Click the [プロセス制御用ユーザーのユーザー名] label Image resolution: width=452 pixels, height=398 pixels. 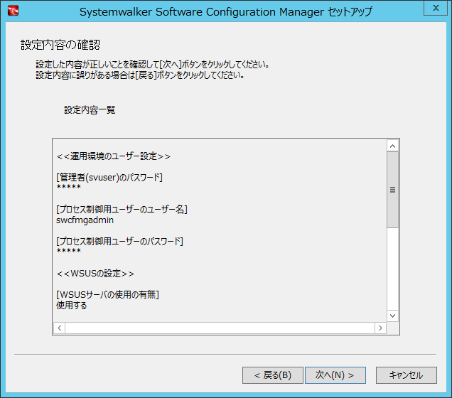[122, 210]
